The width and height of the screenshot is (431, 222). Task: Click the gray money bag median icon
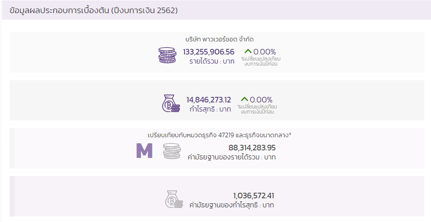173,199
